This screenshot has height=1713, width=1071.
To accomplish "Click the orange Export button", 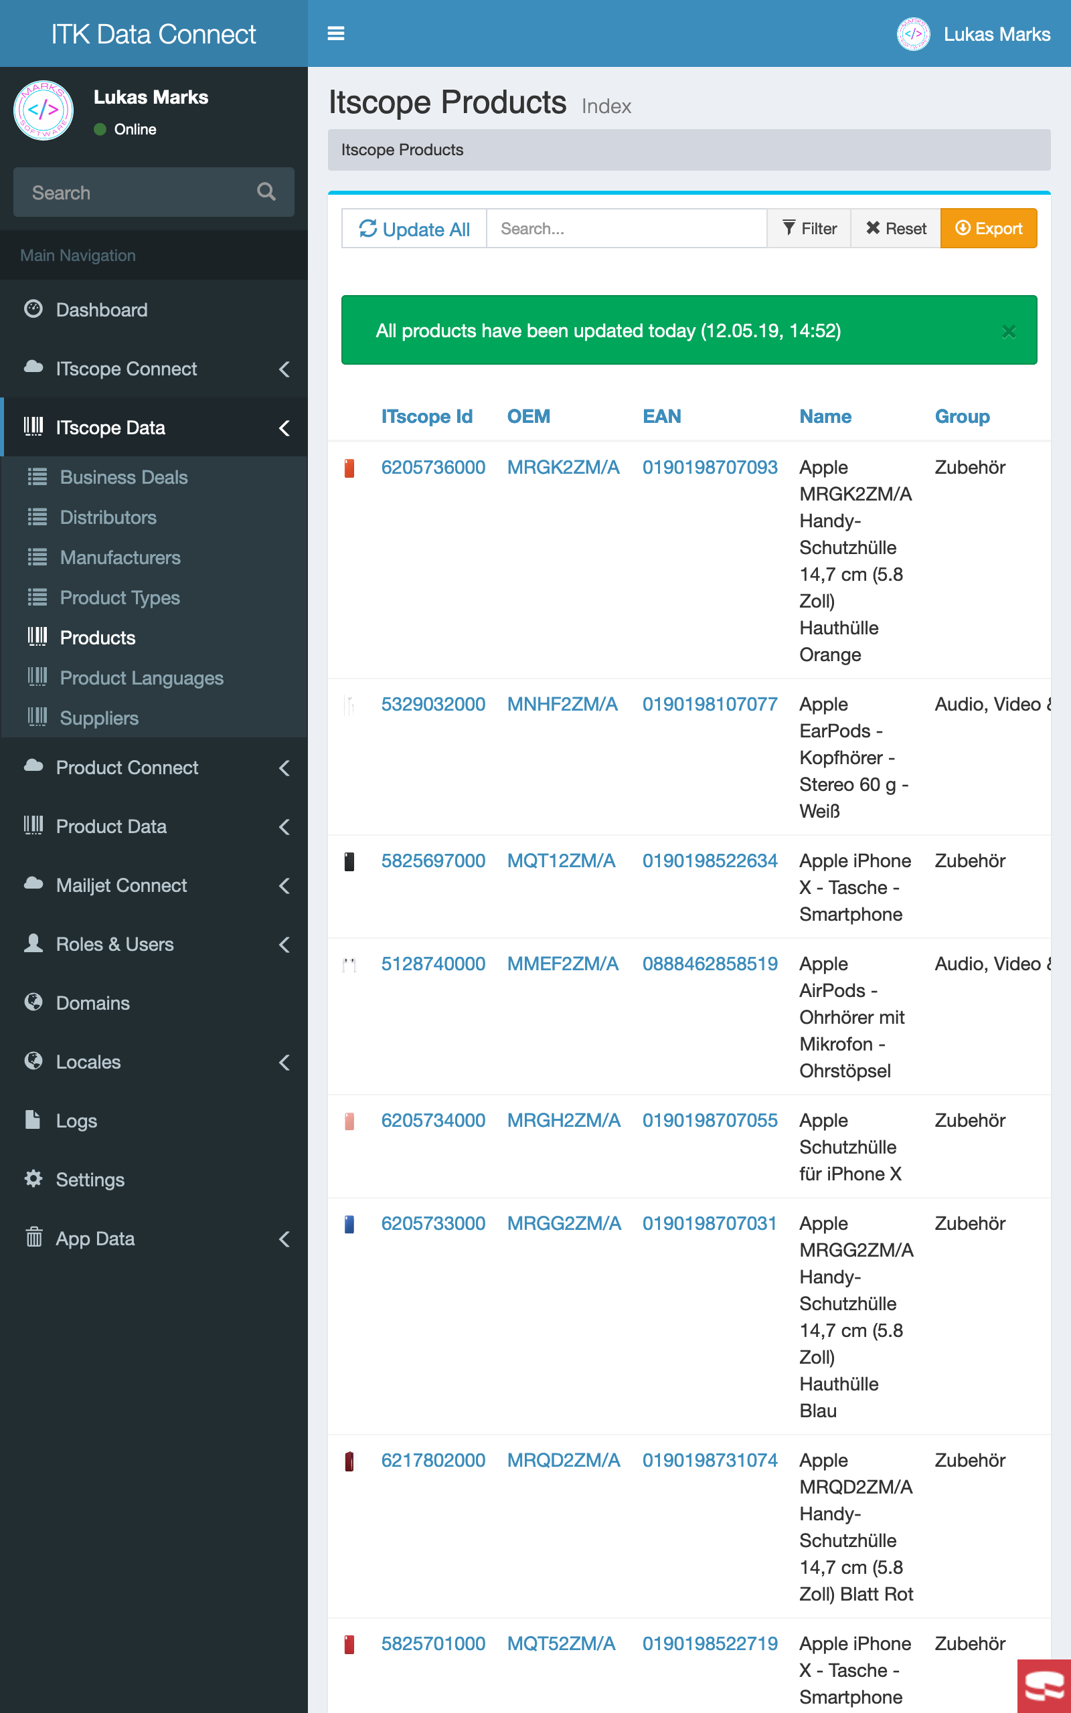I will point(988,229).
